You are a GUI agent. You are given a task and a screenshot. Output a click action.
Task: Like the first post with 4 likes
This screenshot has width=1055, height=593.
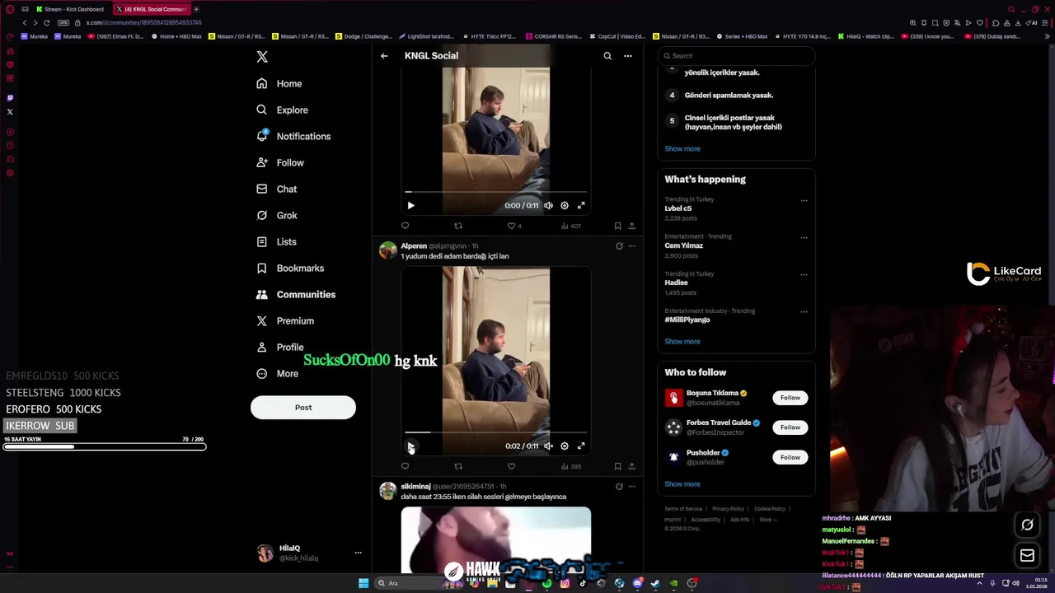click(514, 226)
